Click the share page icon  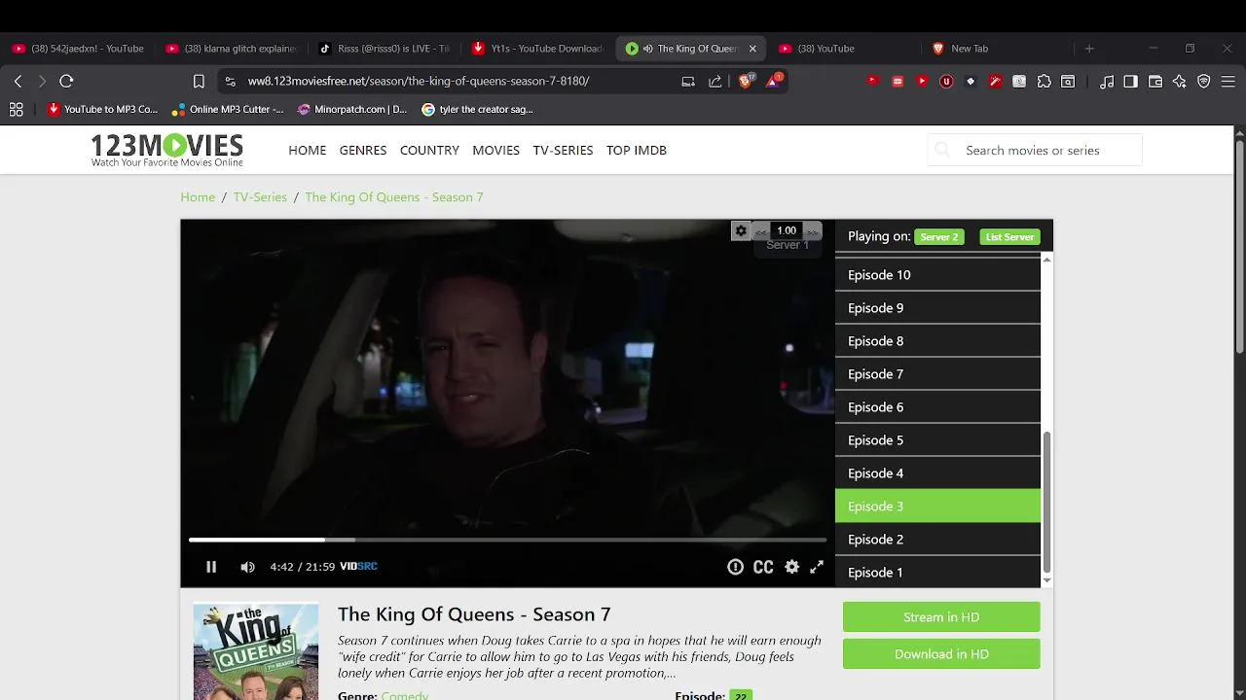click(x=715, y=82)
